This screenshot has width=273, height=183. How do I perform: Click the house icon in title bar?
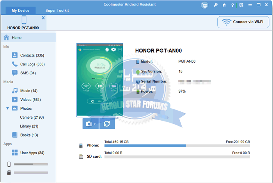pos(224,5)
